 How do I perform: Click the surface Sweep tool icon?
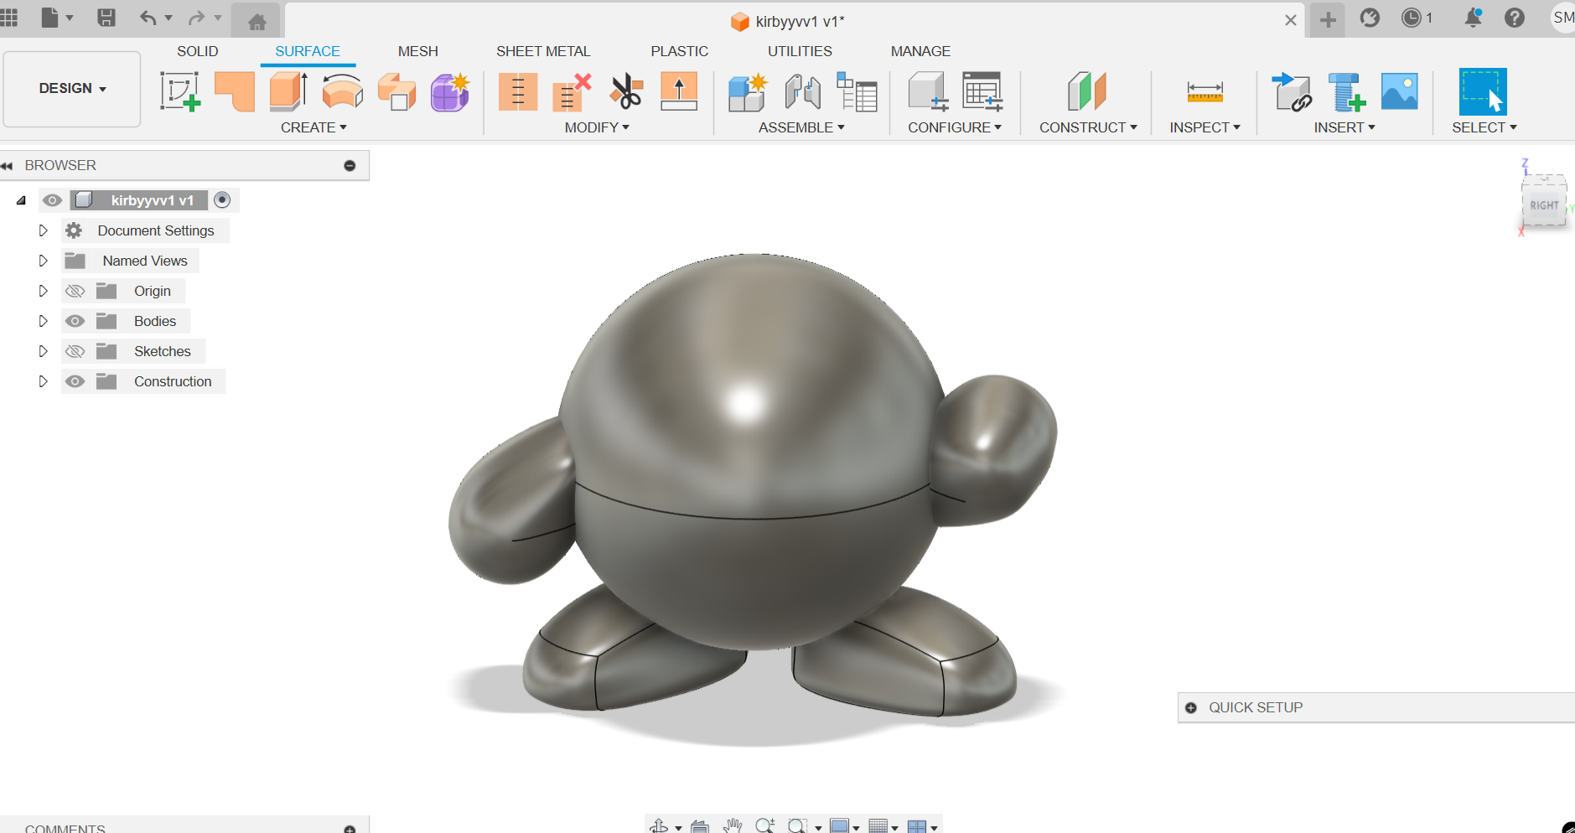pos(396,91)
